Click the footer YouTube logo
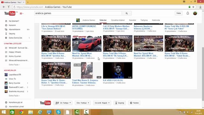This screenshot has width=204, height=115. (45, 103)
